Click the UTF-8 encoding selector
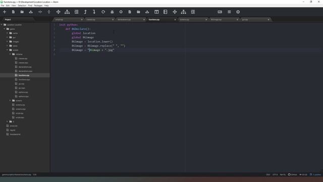The height and width of the screenshot is (182, 323). click(x=275, y=174)
